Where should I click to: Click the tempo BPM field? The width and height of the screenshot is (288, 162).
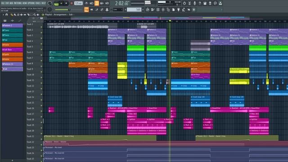click(78, 3)
